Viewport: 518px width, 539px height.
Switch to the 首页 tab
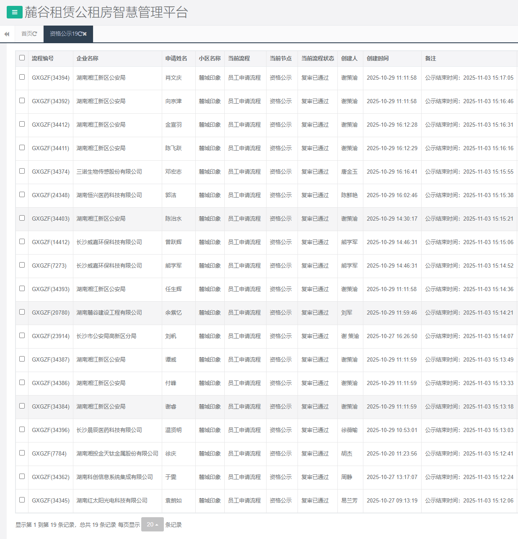tap(26, 34)
